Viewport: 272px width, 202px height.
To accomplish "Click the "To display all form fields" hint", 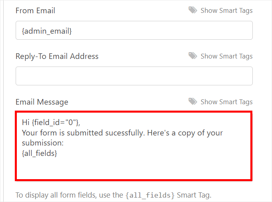I will (68, 196).
